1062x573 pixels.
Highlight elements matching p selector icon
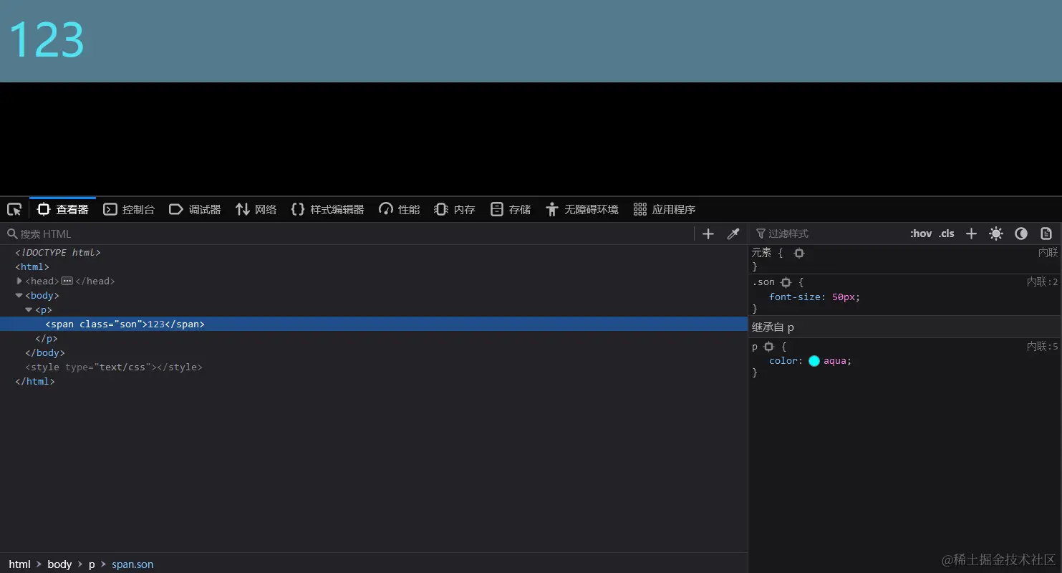coord(769,347)
